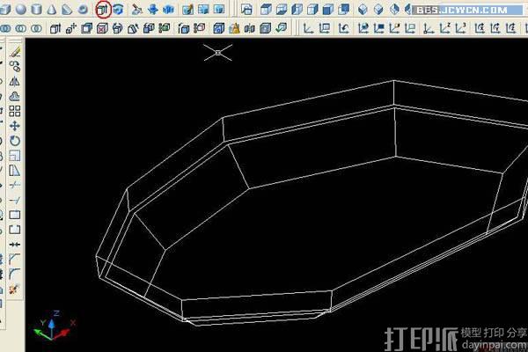Image resolution: width=528 pixels, height=352 pixels.
Task: Select the Array tool in Modify toolbar
Action: pos(15,111)
